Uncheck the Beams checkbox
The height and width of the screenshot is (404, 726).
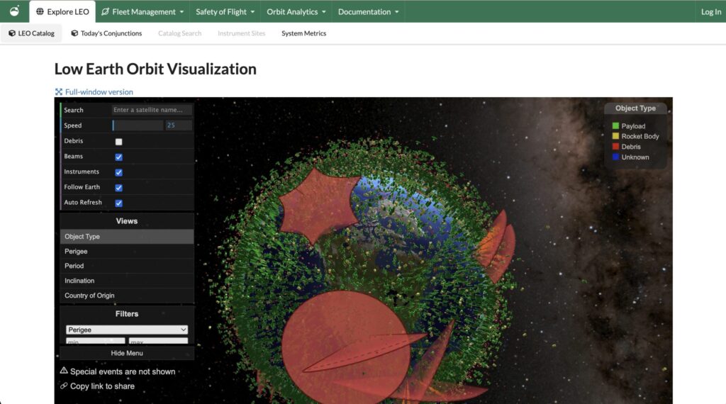118,157
